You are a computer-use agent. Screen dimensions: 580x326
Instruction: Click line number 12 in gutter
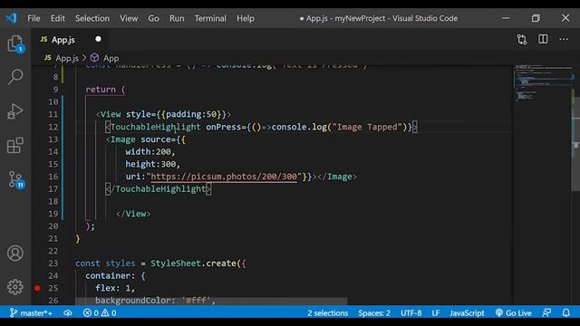(53, 127)
